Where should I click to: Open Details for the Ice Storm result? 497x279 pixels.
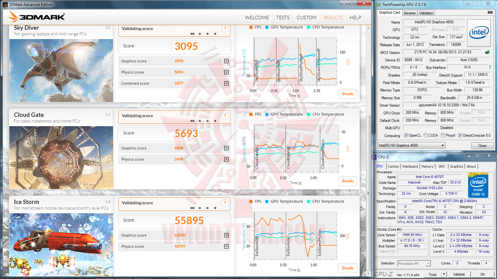pos(348,268)
